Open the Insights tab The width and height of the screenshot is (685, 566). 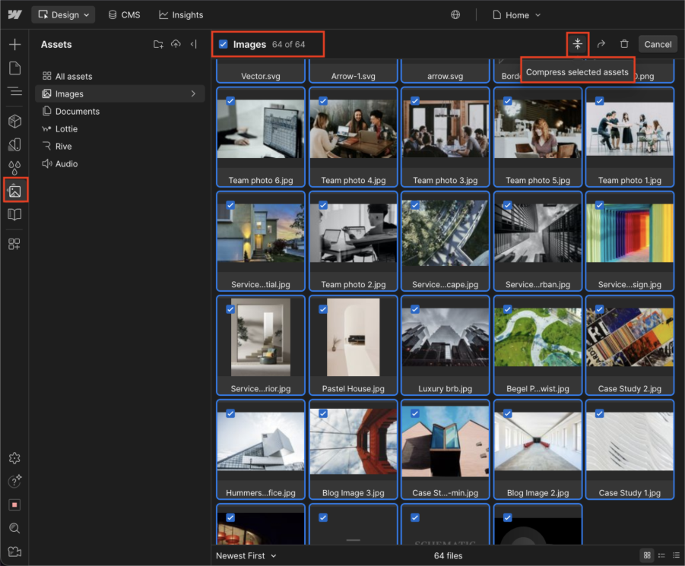pyautogui.click(x=181, y=14)
